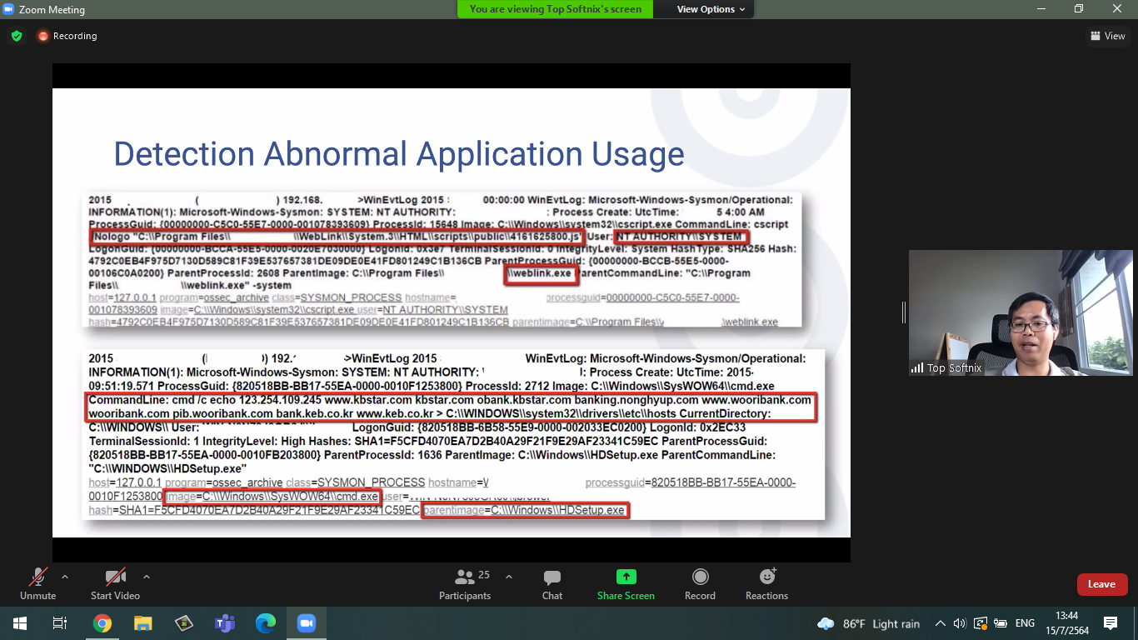This screenshot has height=640, width=1138.
Task: Open Microsoft Edge from taskbar
Action: 266,623
